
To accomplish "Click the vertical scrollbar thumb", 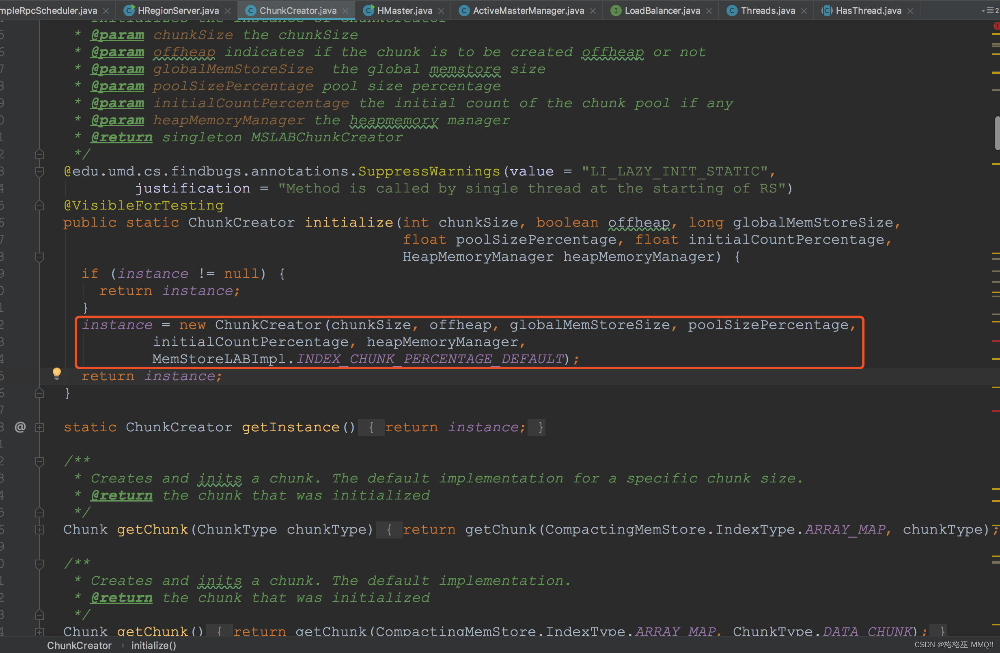I will [x=997, y=133].
